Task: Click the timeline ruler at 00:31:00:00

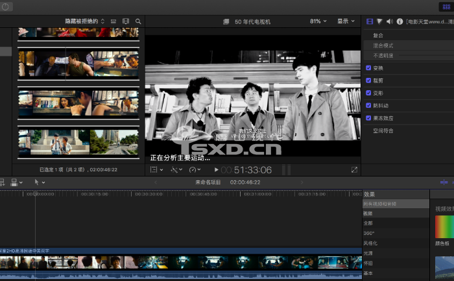Action: click(x=257, y=194)
